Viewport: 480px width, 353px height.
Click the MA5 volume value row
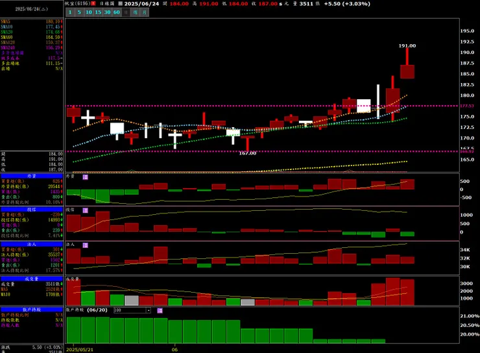[x=32, y=289]
